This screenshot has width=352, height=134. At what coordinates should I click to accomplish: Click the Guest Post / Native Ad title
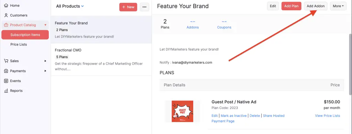click(x=234, y=102)
